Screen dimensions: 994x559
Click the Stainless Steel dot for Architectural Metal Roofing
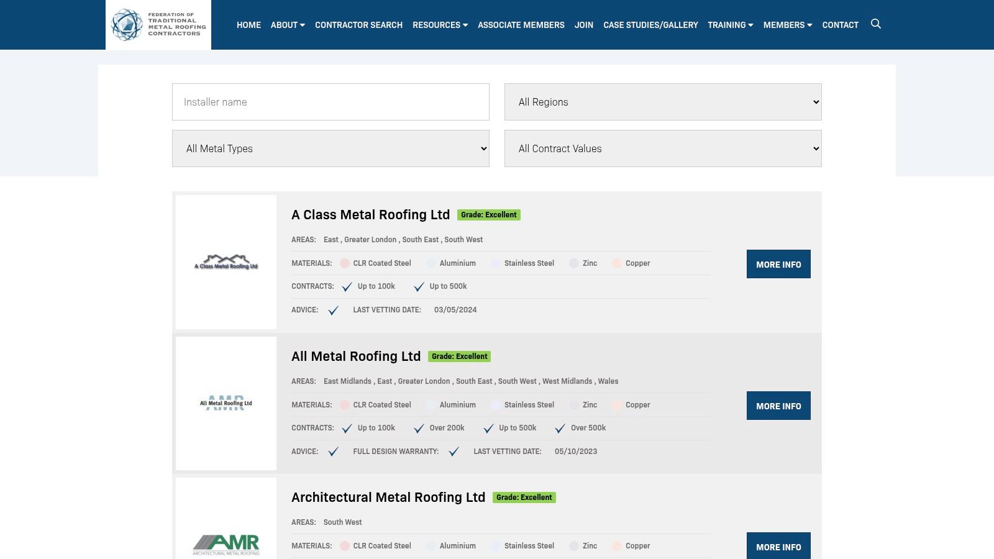coord(496,546)
